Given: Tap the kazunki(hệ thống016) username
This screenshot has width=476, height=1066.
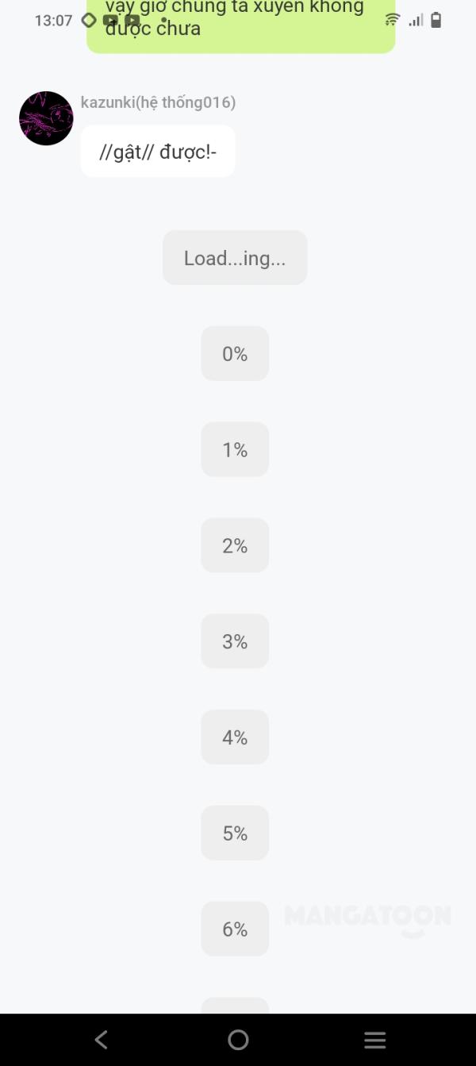Looking at the screenshot, I should coord(158,102).
